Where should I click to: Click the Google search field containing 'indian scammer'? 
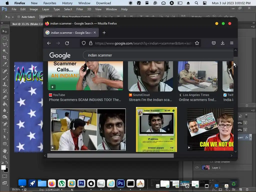(x=158, y=55)
